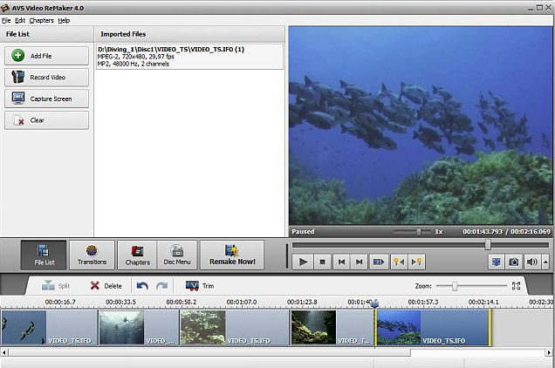This screenshot has width=555, height=368.
Task: Redo the last action
Action: tap(161, 285)
